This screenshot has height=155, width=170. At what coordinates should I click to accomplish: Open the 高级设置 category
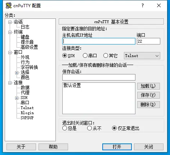pos(29,47)
